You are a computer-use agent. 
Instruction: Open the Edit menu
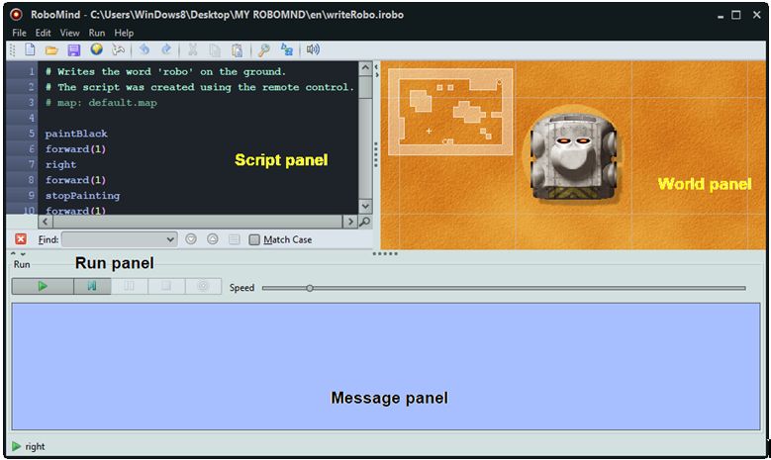(x=43, y=33)
